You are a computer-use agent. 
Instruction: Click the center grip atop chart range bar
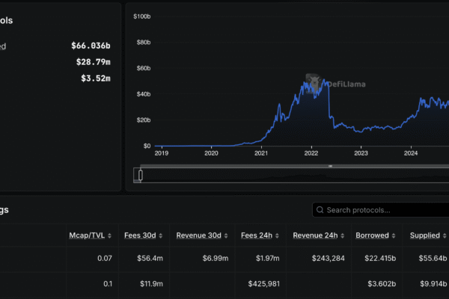(x=329, y=166)
